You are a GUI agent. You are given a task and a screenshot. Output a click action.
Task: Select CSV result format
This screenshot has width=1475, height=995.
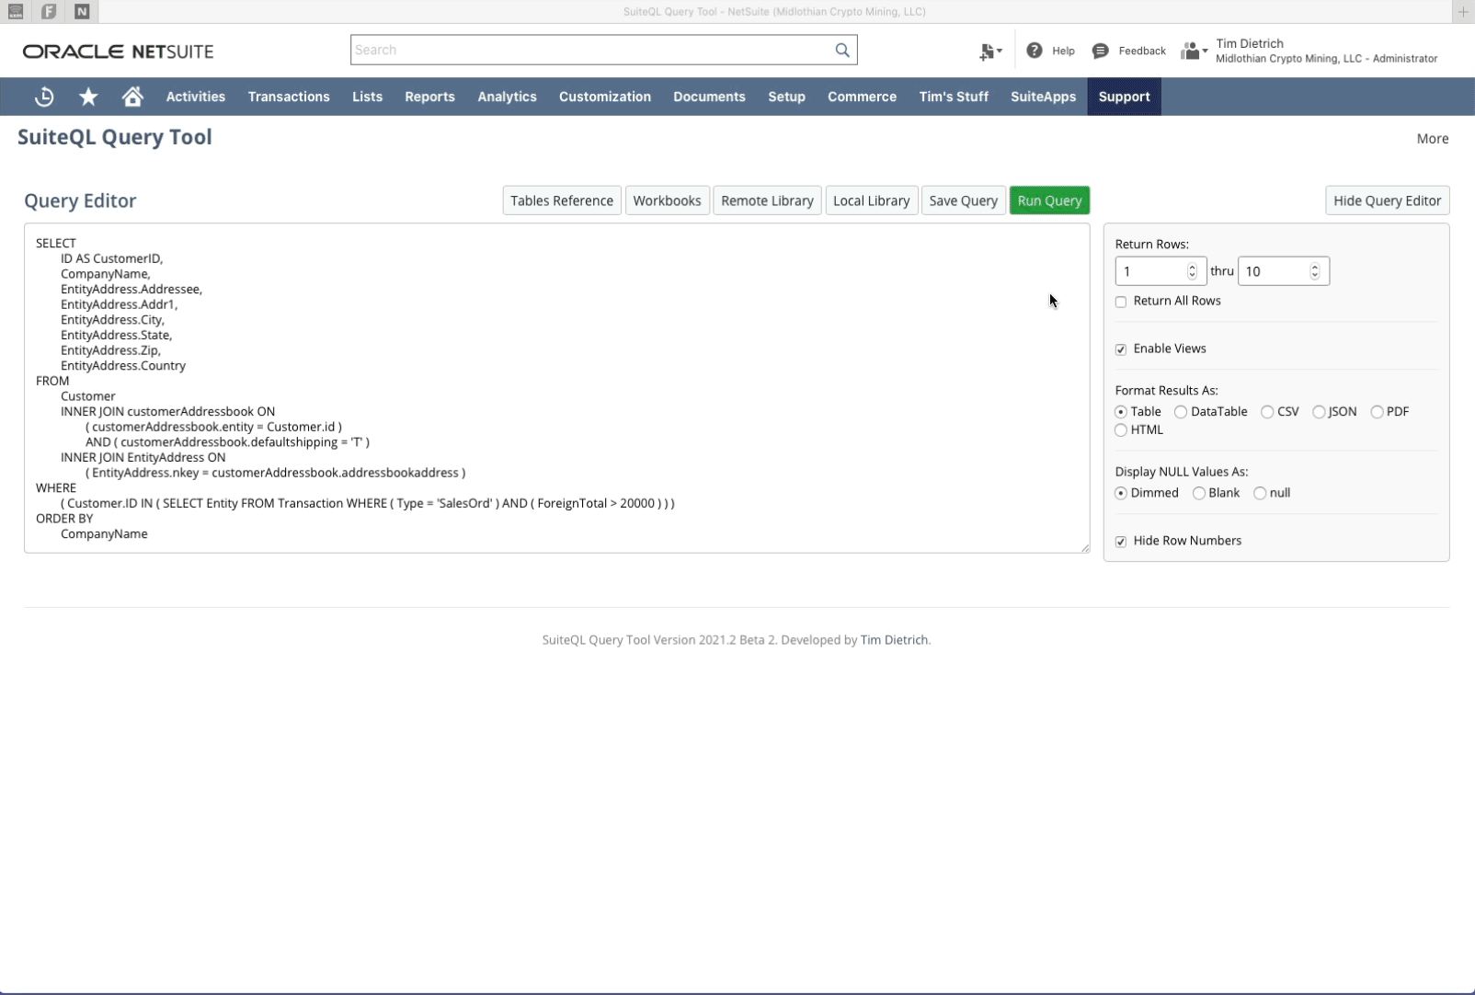pyautogui.click(x=1267, y=412)
